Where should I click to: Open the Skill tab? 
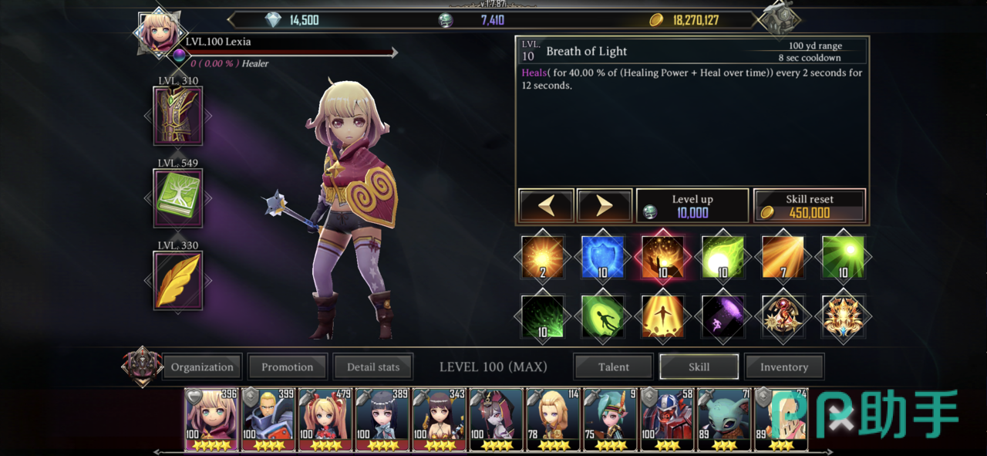[x=699, y=367]
